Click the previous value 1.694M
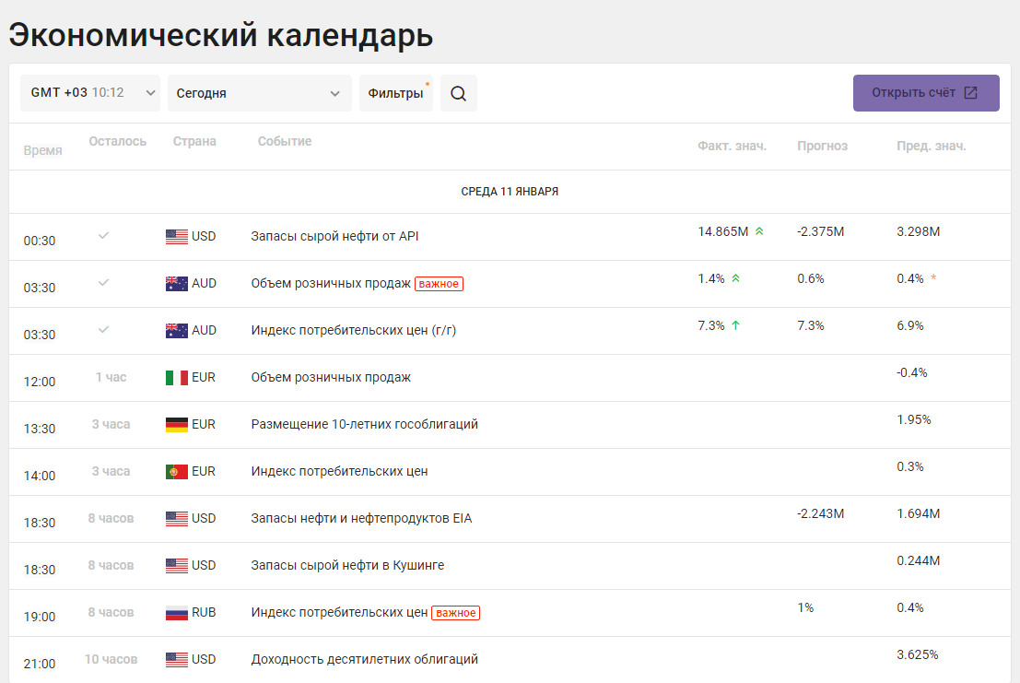 pyautogui.click(x=918, y=513)
